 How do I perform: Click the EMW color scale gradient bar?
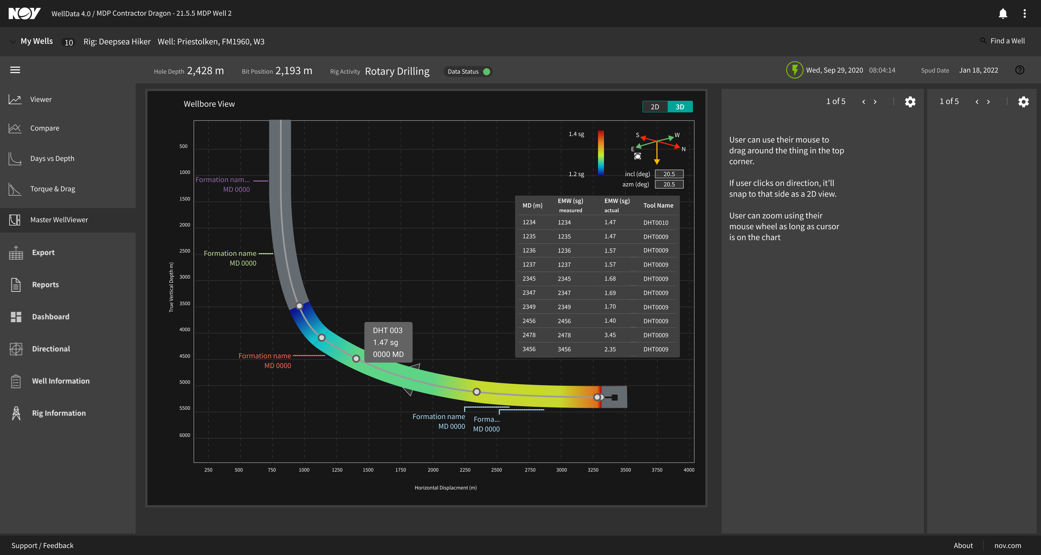[x=601, y=153]
